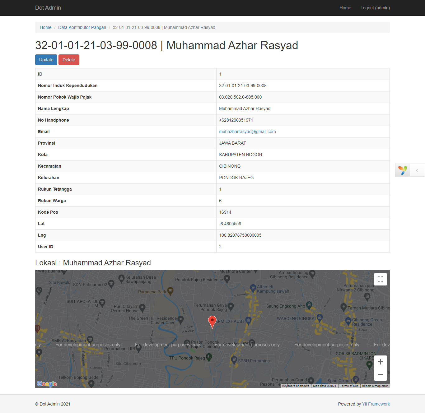This screenshot has width=425, height=413.
Task: Open Home in the top navbar
Action: click(345, 8)
